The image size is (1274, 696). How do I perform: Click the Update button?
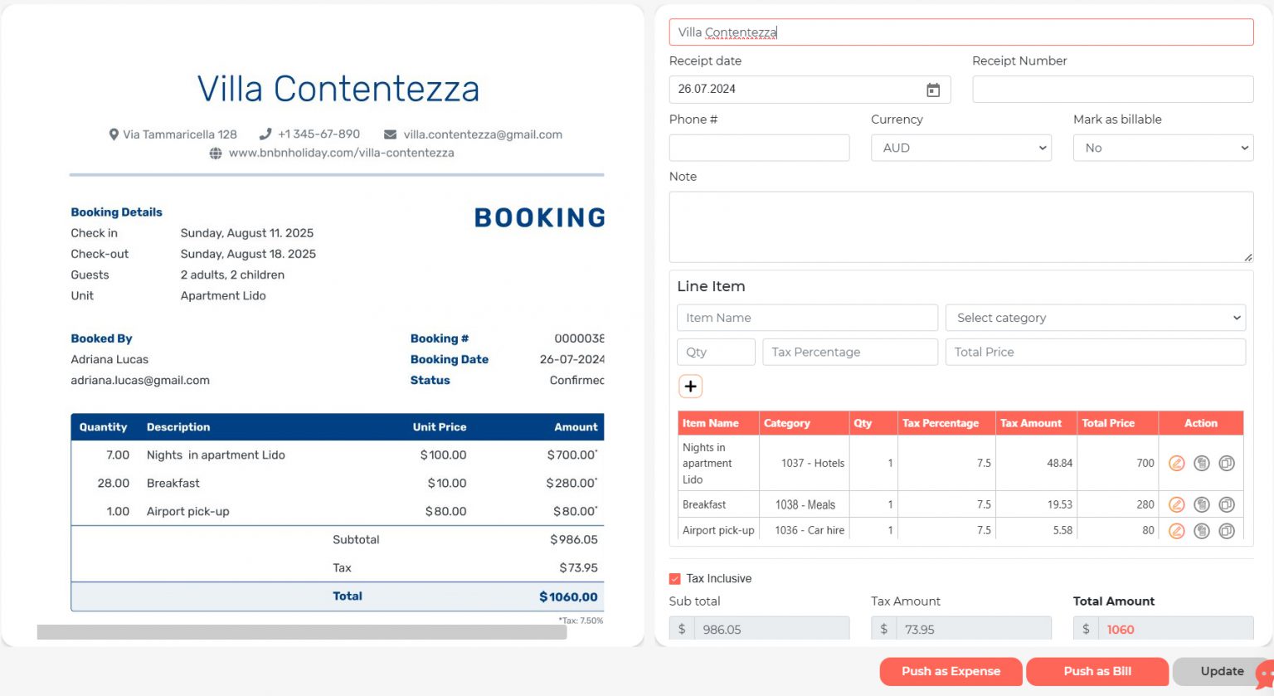1221,671
